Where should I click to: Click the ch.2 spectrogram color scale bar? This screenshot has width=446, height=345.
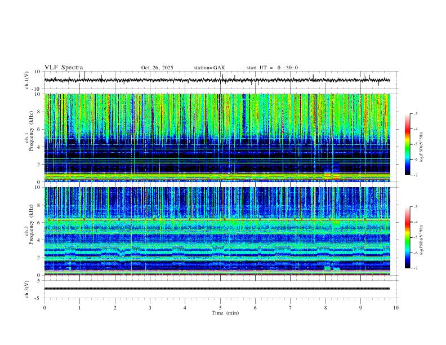point(408,237)
